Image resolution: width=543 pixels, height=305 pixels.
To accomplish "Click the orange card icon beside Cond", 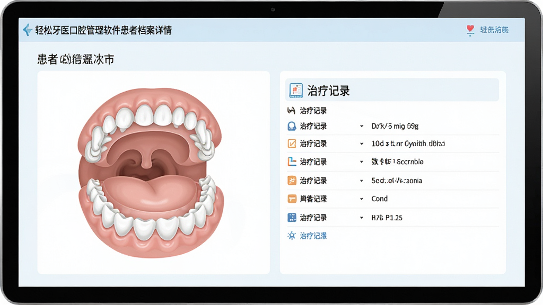I will pyautogui.click(x=292, y=199).
